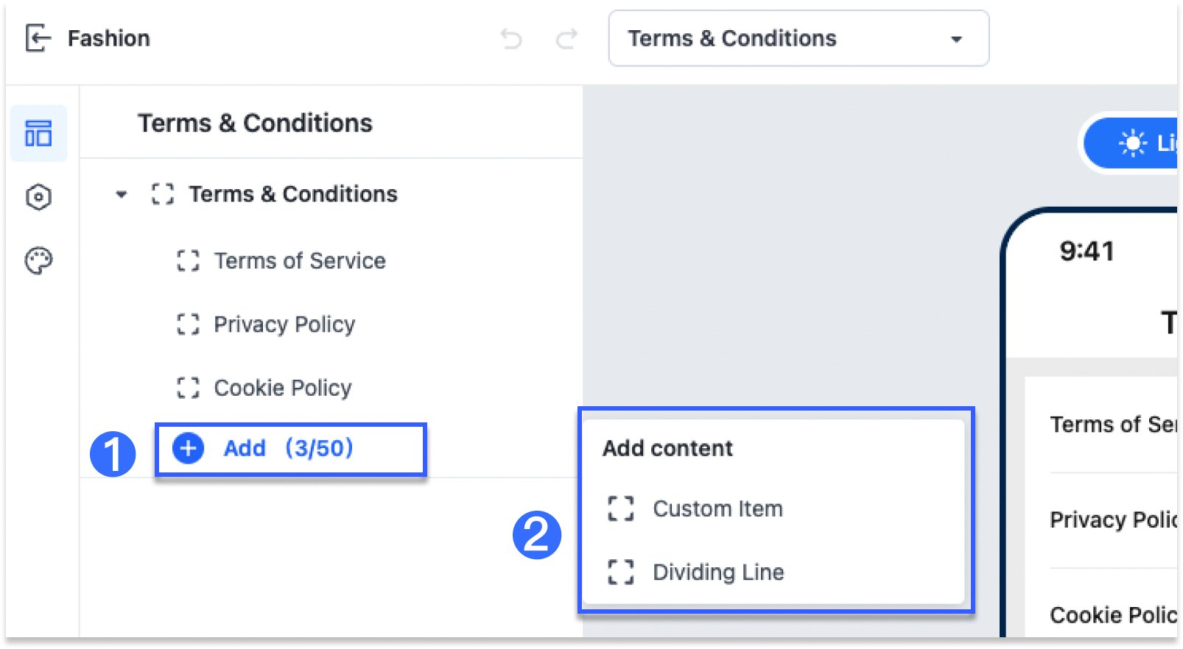Open the settings panel via gear icon
This screenshot has height=649, width=1183.
click(39, 196)
